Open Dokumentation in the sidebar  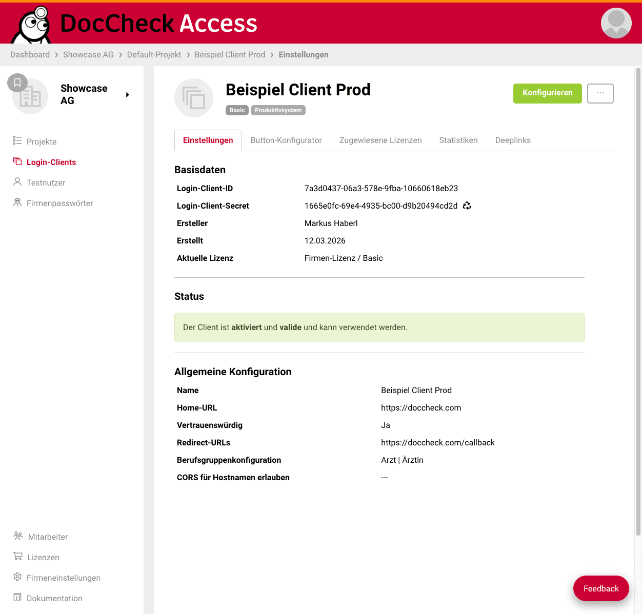54,598
